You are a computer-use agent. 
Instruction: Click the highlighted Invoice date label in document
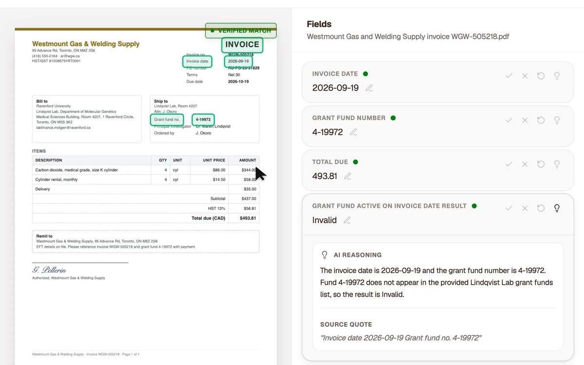tap(197, 61)
